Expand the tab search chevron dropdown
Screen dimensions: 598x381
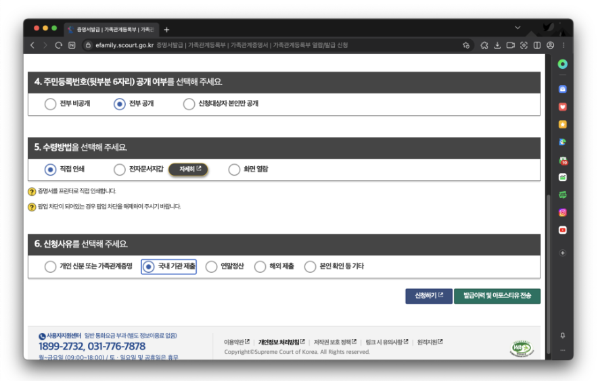pyautogui.click(x=517, y=28)
